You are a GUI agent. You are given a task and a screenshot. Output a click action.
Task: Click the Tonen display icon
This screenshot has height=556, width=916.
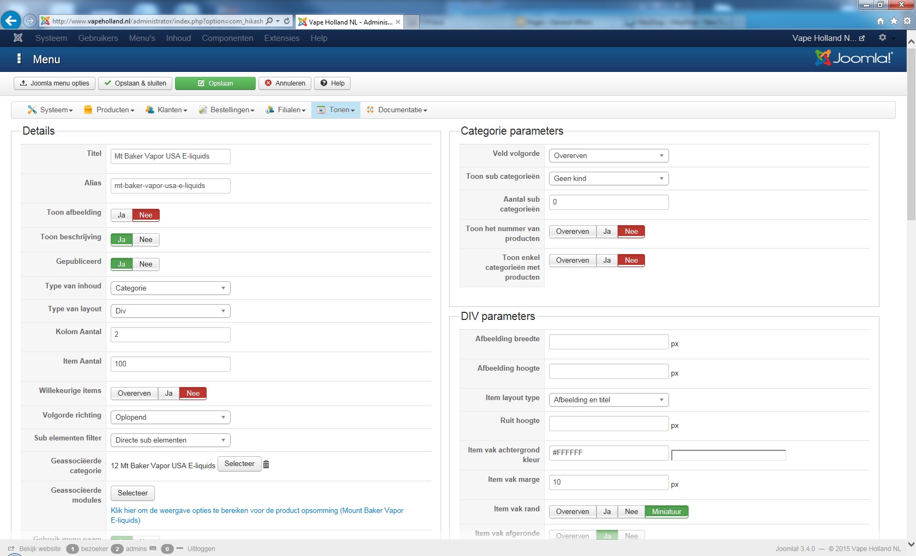[321, 110]
